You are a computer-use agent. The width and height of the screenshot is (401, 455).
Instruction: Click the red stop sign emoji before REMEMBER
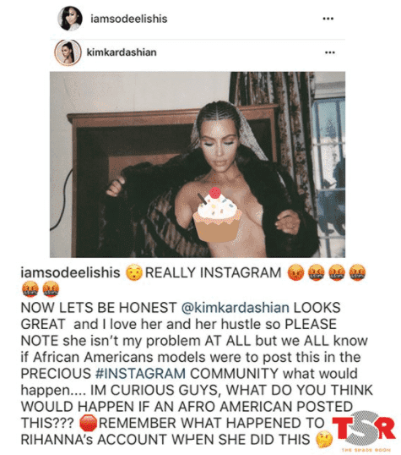[88, 423]
